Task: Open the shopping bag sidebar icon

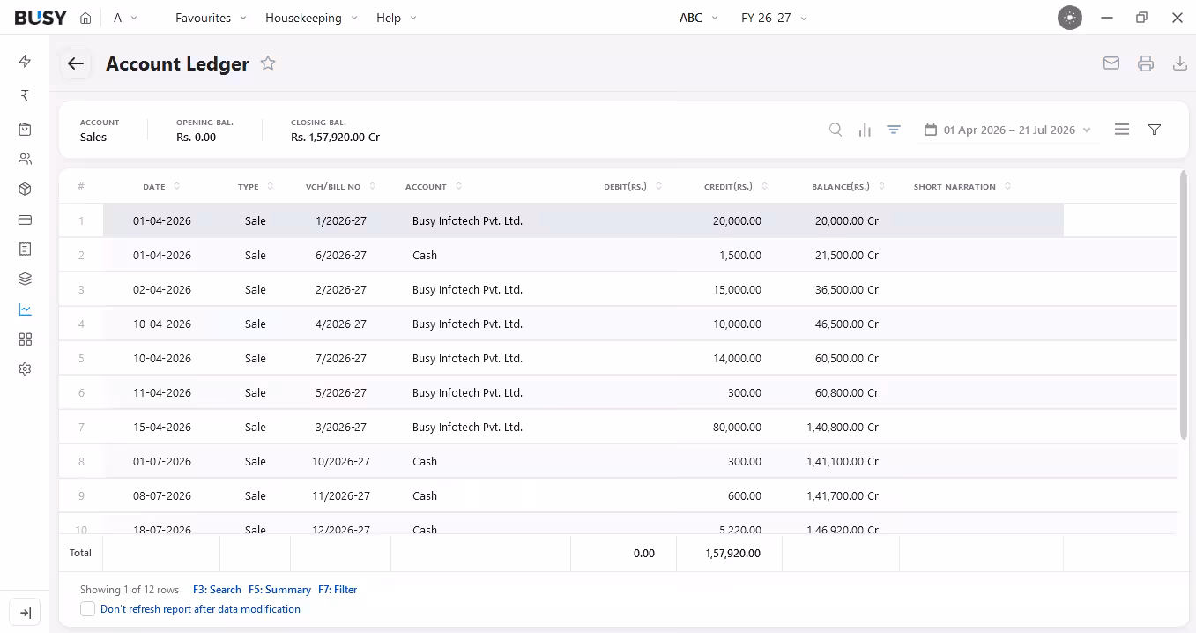Action: click(x=25, y=130)
